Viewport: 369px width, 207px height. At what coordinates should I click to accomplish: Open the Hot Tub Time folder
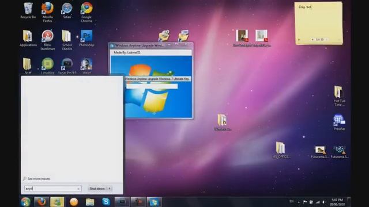pyautogui.click(x=339, y=96)
